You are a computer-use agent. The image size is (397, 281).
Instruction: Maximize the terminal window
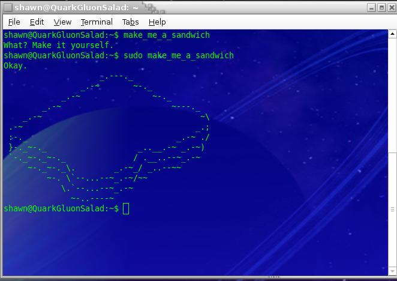[x=381, y=8]
